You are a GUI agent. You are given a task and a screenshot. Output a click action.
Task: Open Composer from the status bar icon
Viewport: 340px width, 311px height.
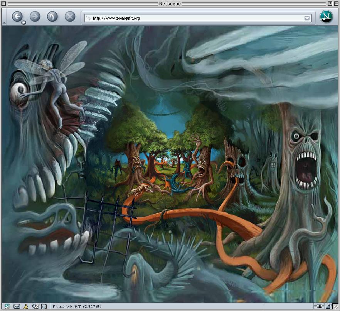coord(35,306)
